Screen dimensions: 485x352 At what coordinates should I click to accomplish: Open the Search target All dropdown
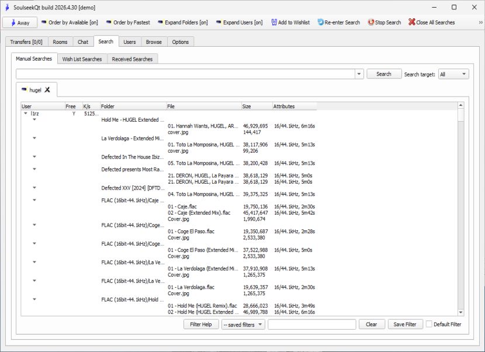(x=453, y=74)
